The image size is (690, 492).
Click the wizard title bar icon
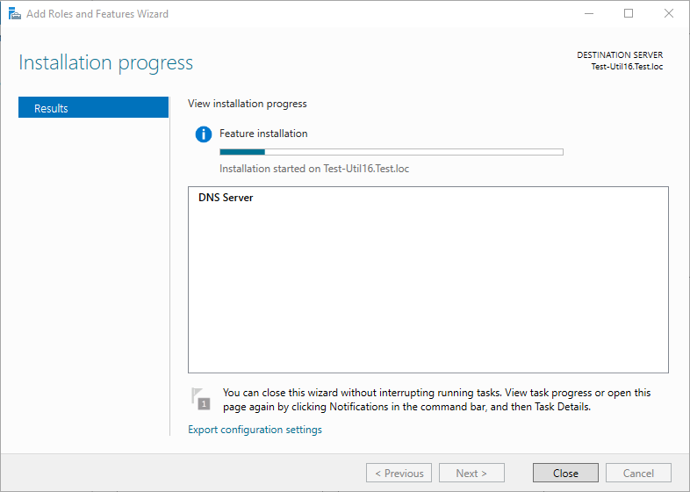click(15, 14)
